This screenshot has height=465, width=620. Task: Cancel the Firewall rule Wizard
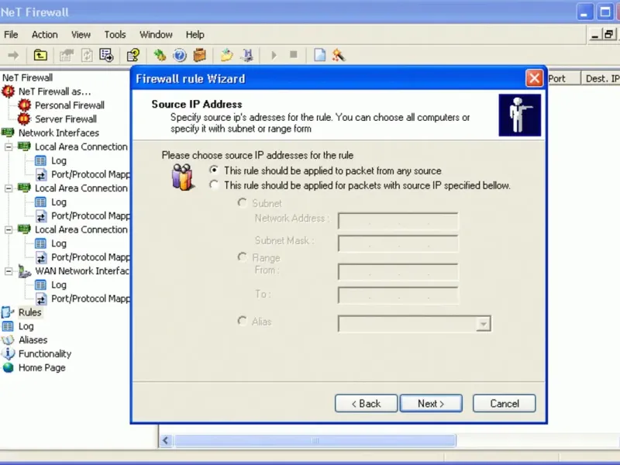(505, 403)
